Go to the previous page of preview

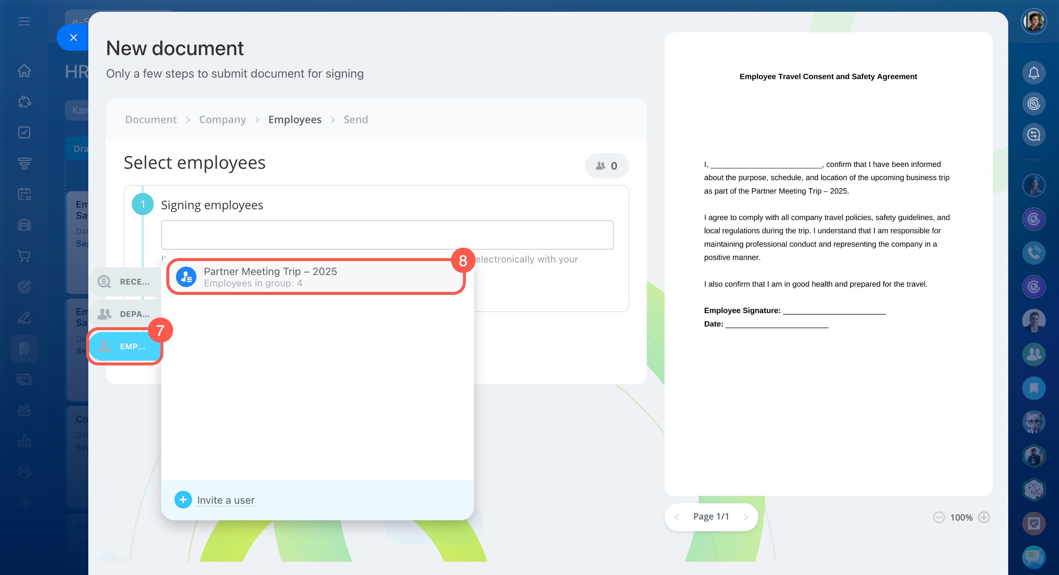click(x=677, y=517)
